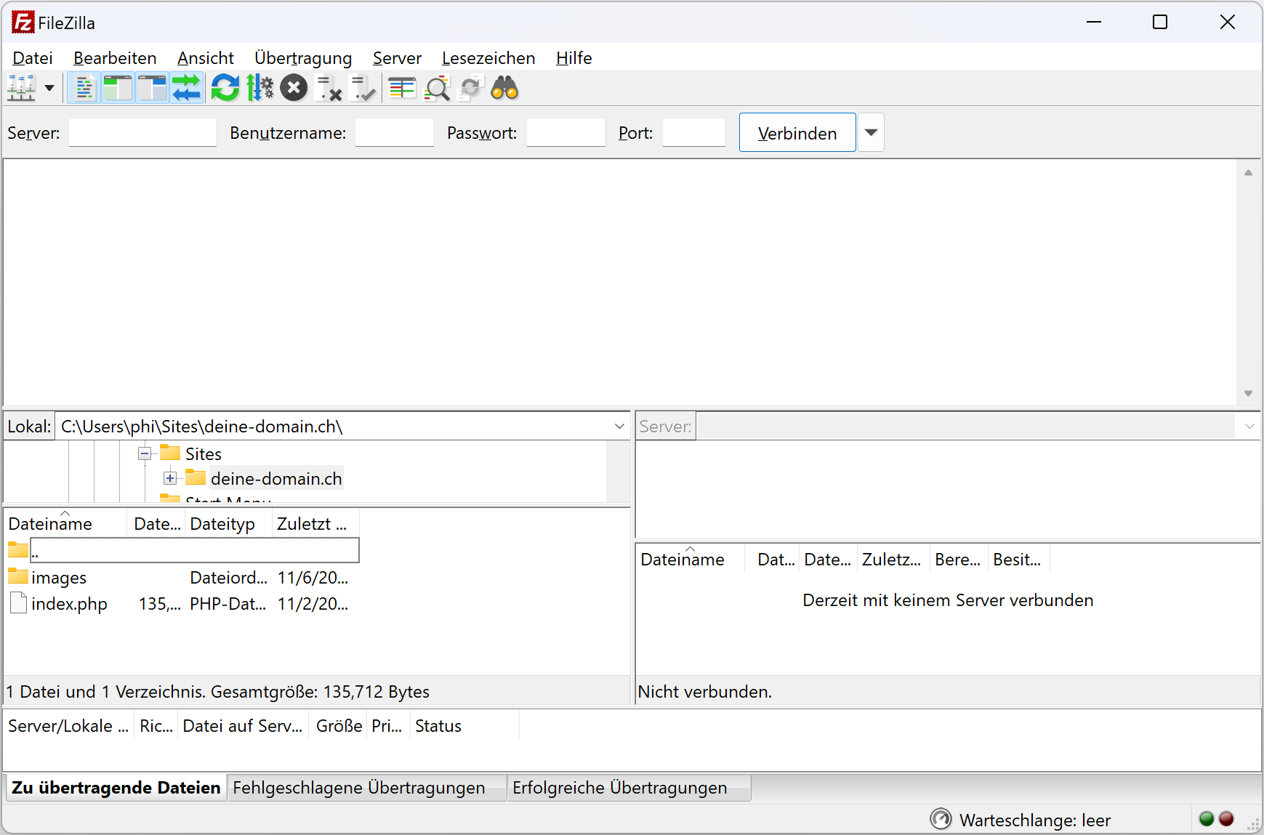Screen dimensions: 1264x835
Task: Switch to Zu übertragende Dateien tab
Action: pos(116,788)
